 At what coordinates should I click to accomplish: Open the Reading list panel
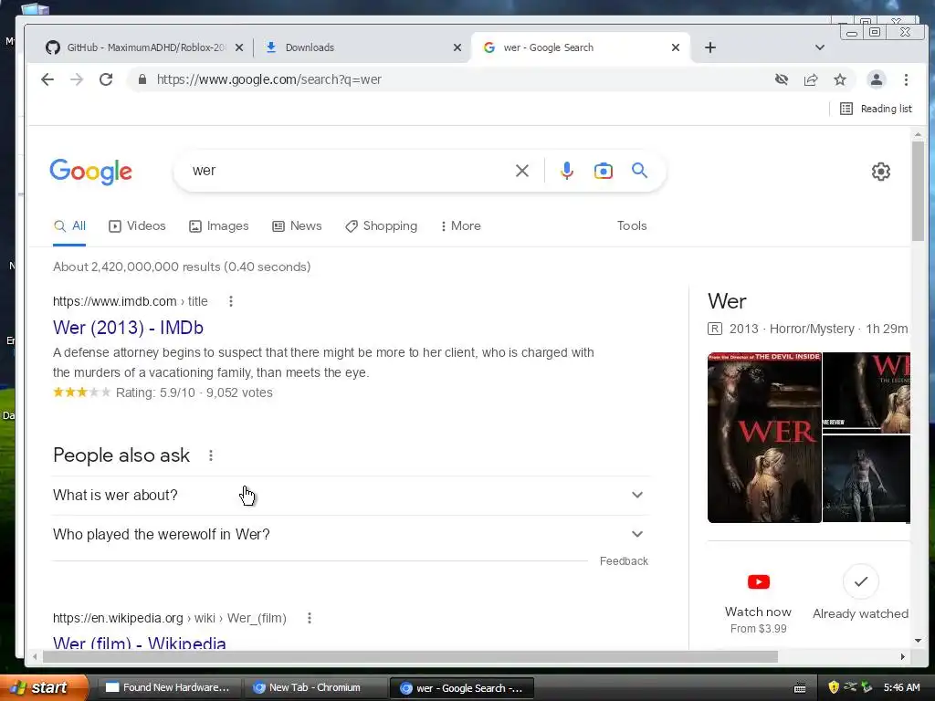point(876,109)
